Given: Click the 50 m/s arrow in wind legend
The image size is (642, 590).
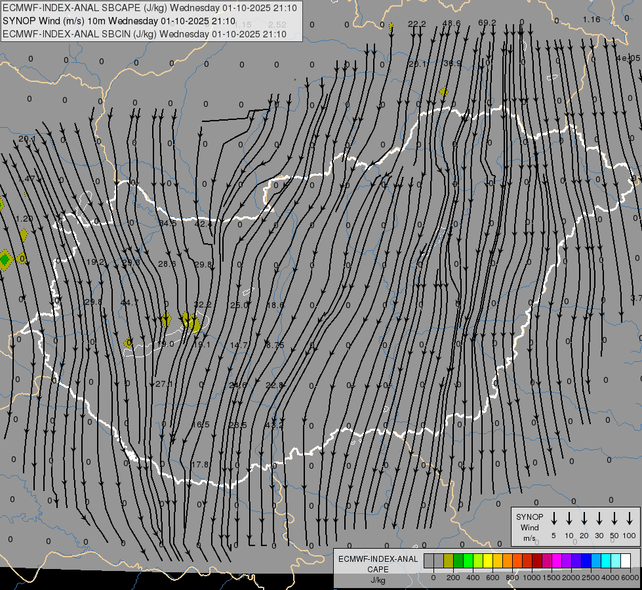Looking at the screenshot, I should click(x=614, y=519).
